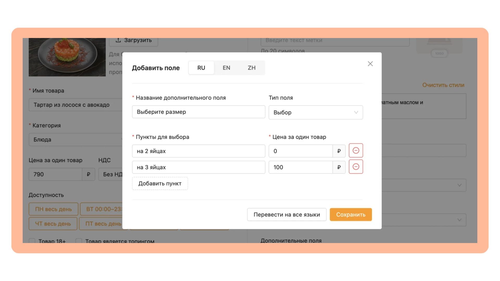Image resolution: width=500 pixels, height=281 pixels.
Task: Open the Тип поля dropdown
Action: coord(316,112)
